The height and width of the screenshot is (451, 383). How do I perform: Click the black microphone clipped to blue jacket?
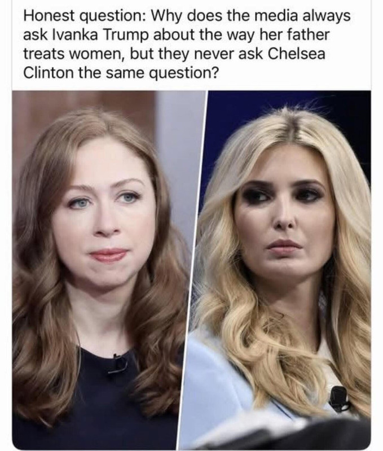(339, 398)
